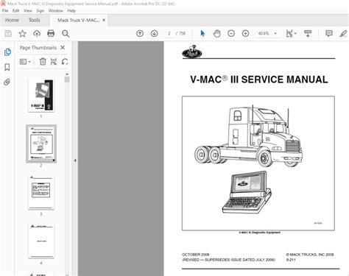Viewport: 349px width, 276px height.
Task: Collapse the navigation pane arrow
Action: tap(75, 160)
